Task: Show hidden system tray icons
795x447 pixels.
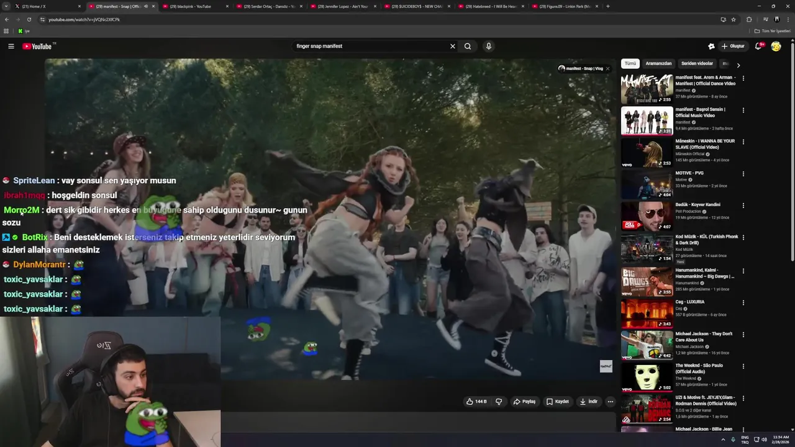Action: coord(723,440)
